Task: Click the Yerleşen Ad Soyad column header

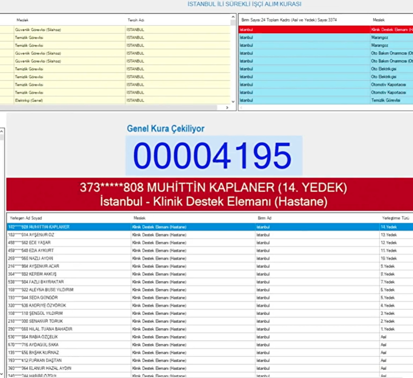Action: 26,218
